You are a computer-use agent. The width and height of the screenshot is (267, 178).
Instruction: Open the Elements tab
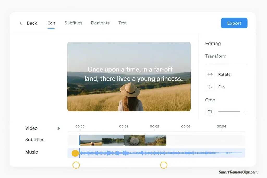[100, 23]
